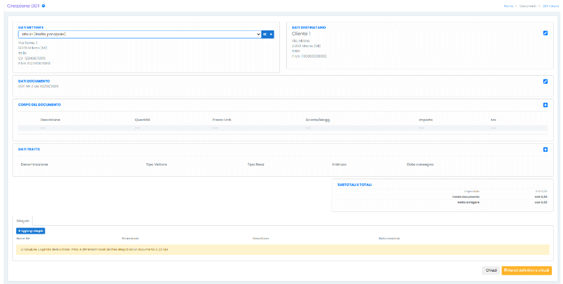Click the plus button beside sender dropdown
This screenshot has width=563, height=284.
click(x=271, y=34)
